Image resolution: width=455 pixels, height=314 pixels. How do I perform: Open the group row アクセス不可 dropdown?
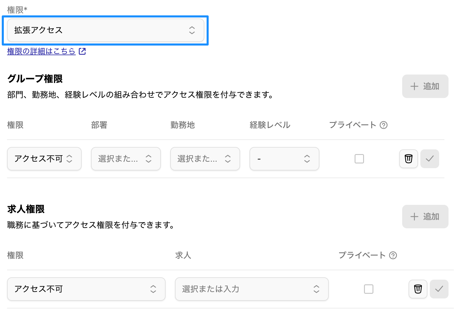click(x=44, y=159)
